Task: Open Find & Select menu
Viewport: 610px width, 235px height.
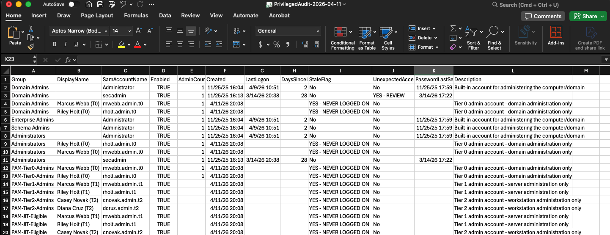Action: pos(494,38)
